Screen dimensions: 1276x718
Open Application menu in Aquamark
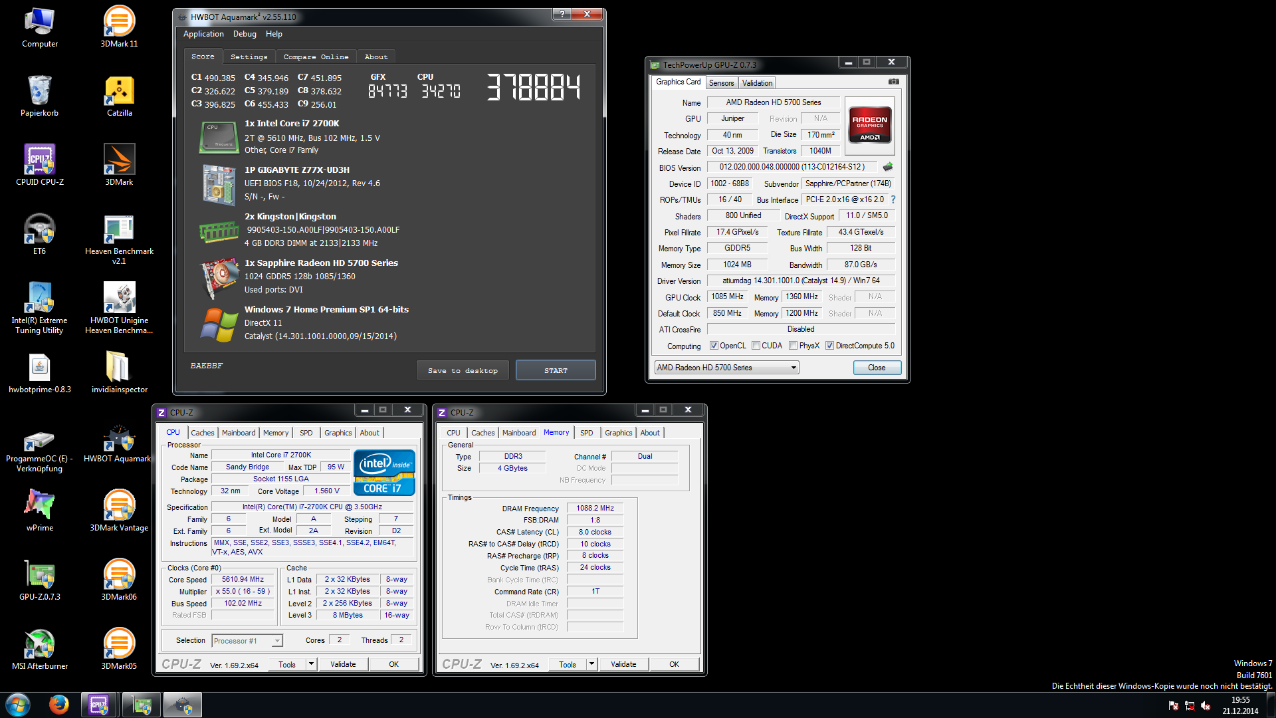click(203, 34)
